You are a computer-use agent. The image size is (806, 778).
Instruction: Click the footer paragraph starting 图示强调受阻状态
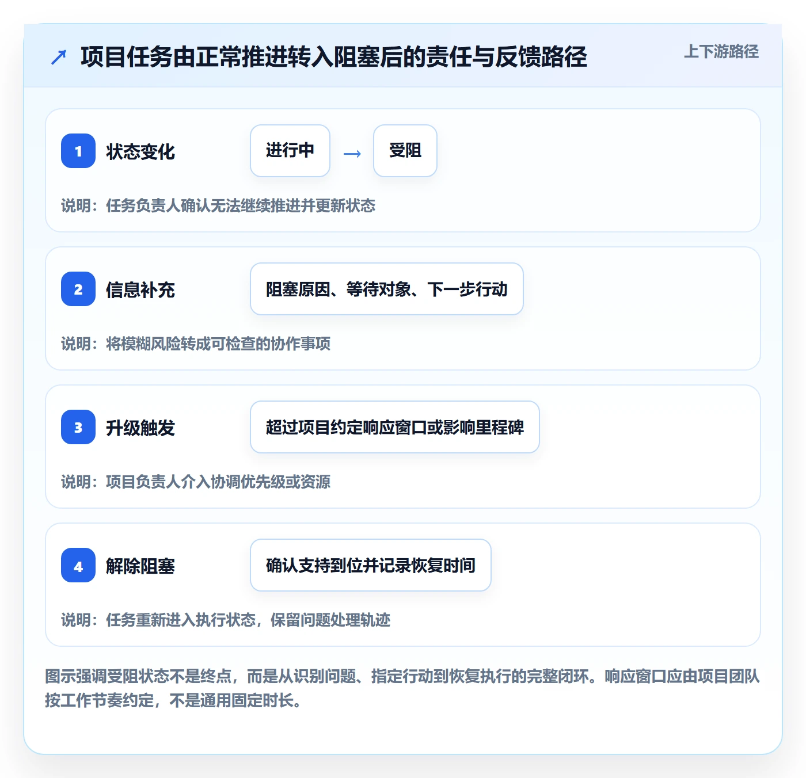point(402,688)
